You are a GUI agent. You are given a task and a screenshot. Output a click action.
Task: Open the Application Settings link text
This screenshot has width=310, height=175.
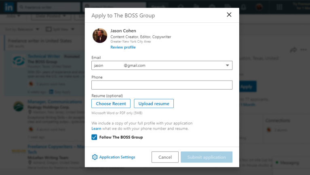[x=117, y=157]
